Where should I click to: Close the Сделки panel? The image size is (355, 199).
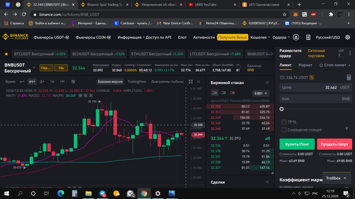(x=267, y=182)
